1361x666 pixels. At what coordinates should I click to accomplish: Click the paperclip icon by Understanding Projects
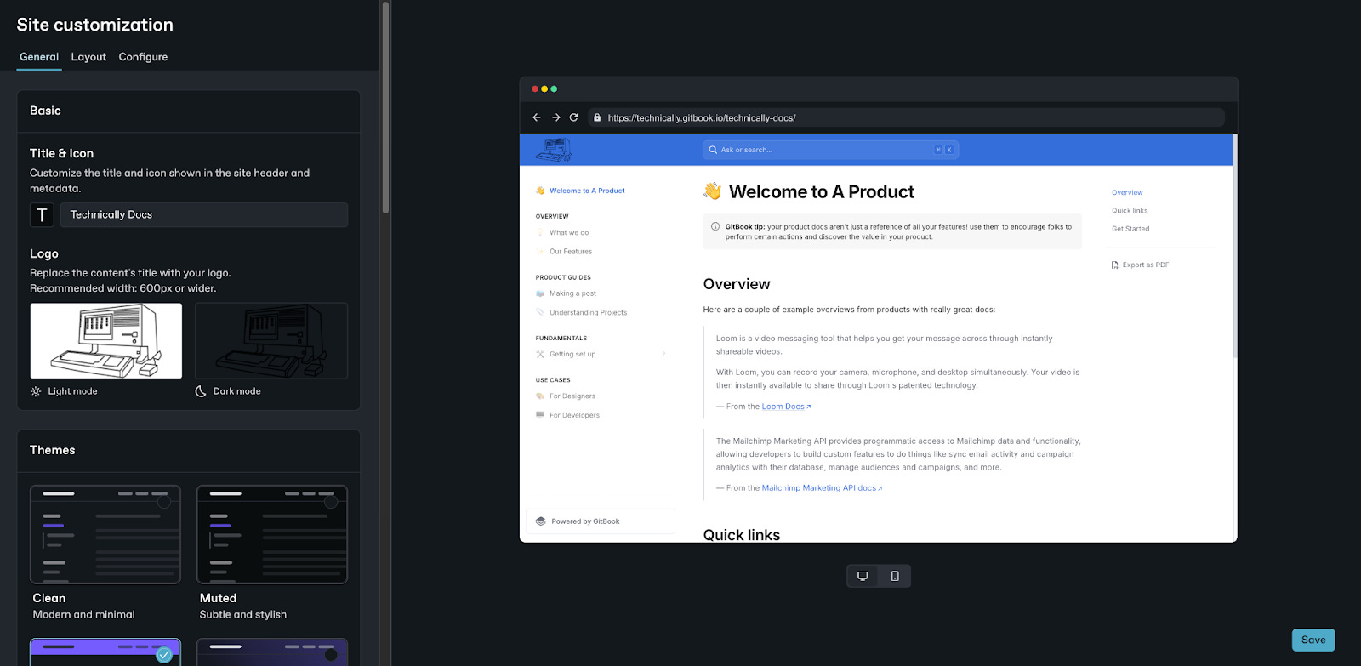[x=540, y=313]
